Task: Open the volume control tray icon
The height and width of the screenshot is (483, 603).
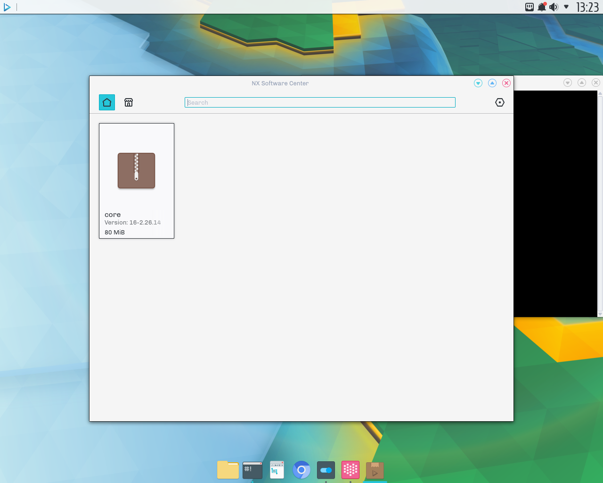Action: click(x=554, y=7)
